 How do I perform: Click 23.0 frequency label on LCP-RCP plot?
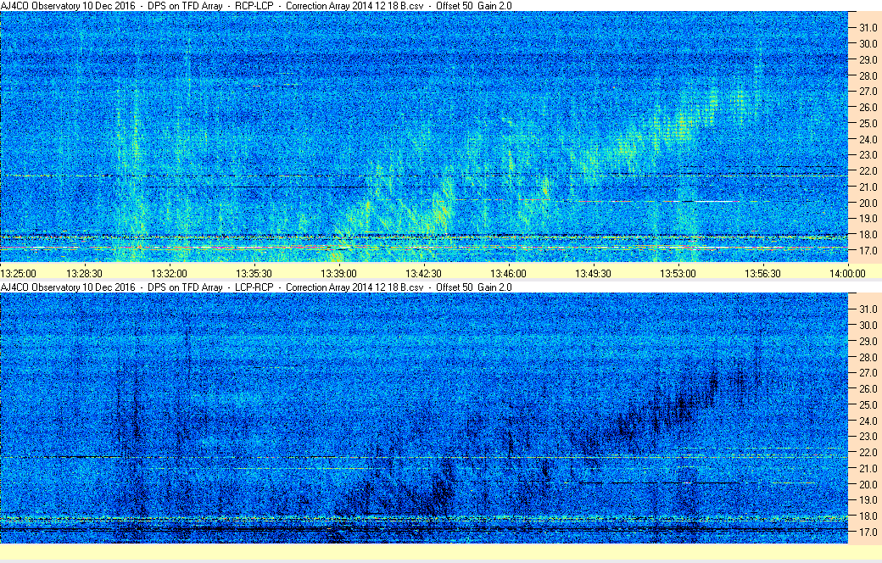coord(868,437)
